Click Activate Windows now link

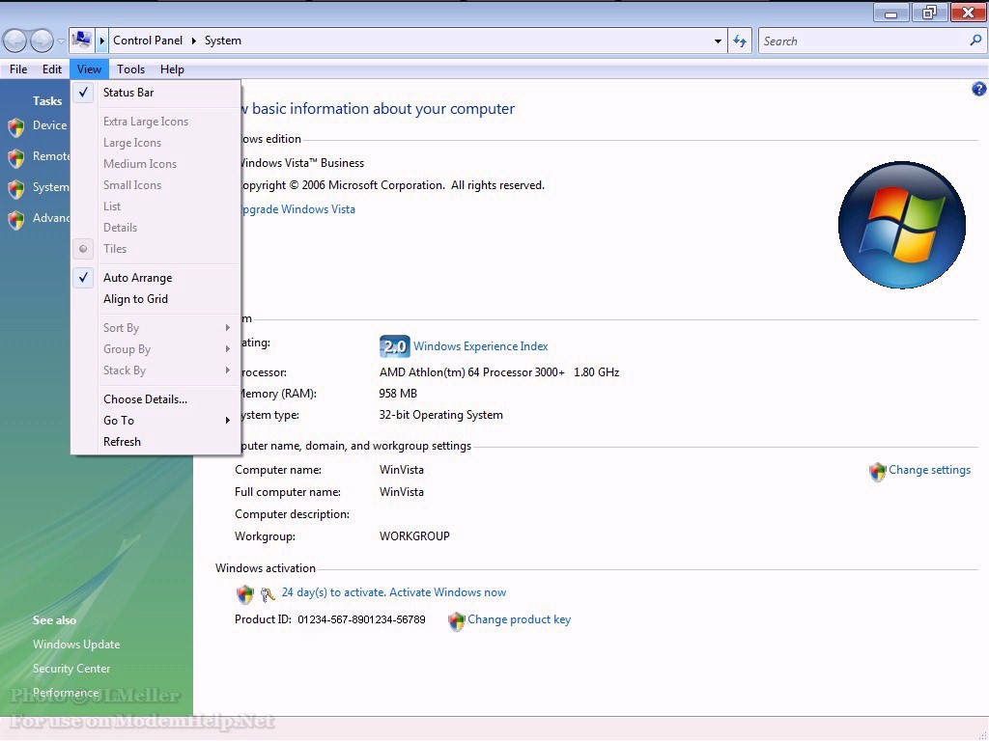click(448, 592)
